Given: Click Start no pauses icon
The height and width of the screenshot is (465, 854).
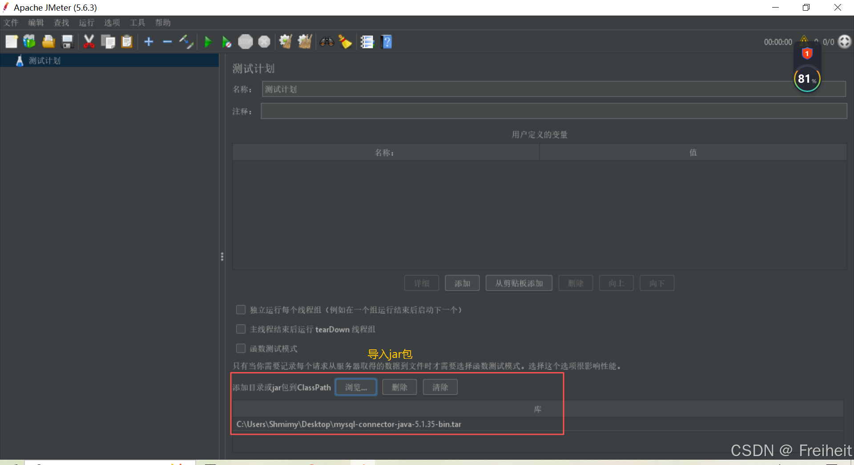Looking at the screenshot, I should click(226, 42).
